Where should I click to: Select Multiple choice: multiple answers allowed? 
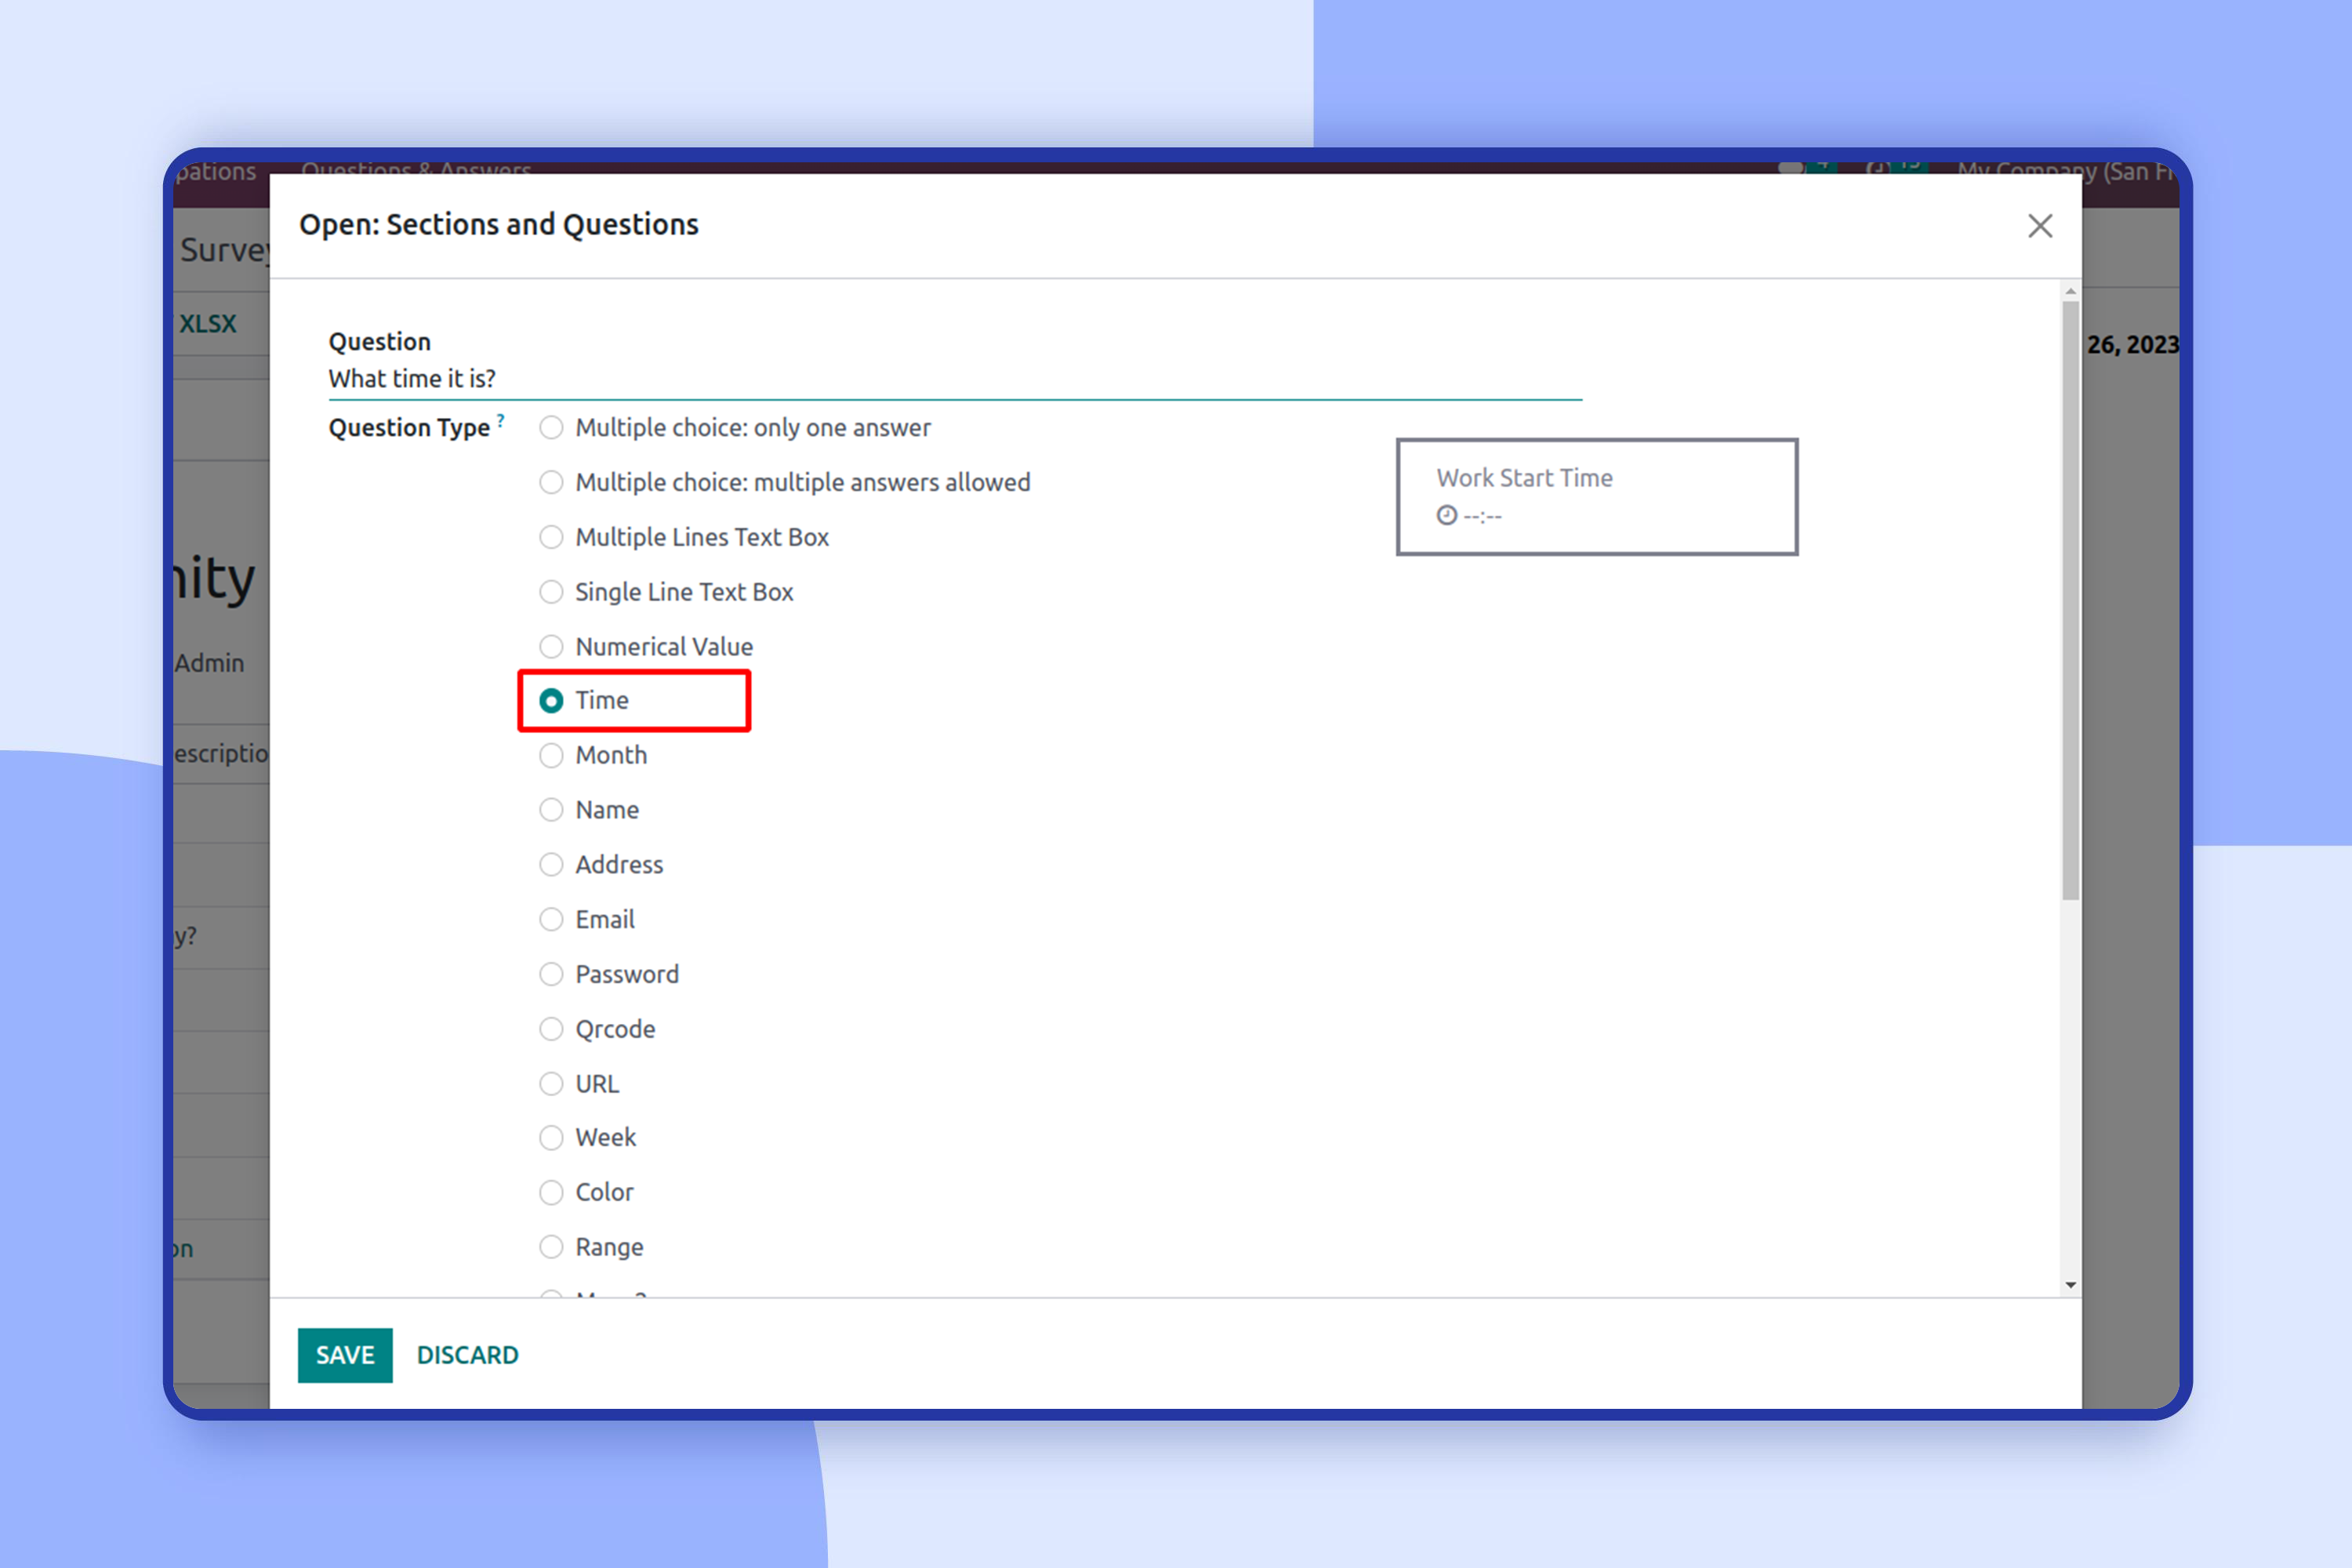[551, 483]
